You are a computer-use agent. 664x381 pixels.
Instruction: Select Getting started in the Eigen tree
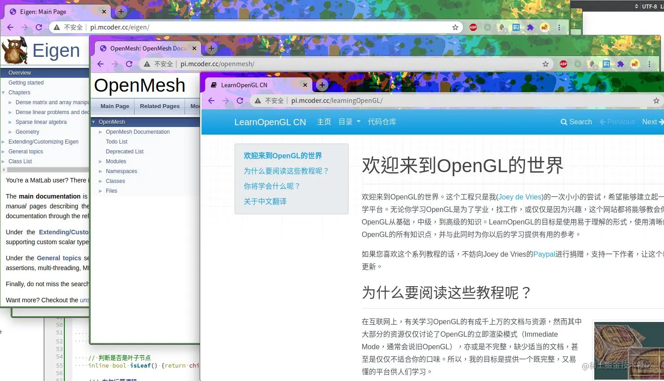click(x=26, y=83)
